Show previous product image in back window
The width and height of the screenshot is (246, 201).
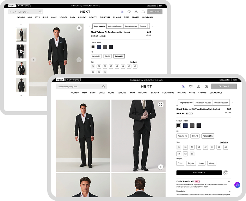(33, 60)
